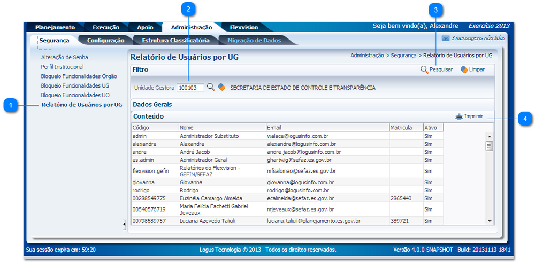
Task: Click the magnifier icon beside Unidade Gestora
Action: 211,87
